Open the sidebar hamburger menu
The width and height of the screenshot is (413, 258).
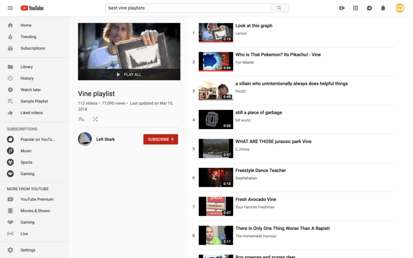(10, 8)
